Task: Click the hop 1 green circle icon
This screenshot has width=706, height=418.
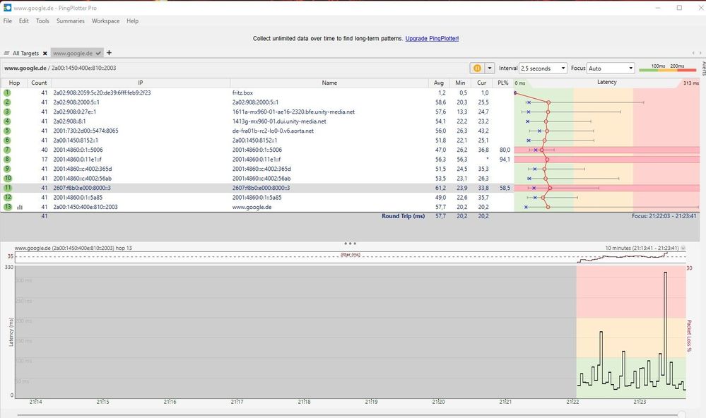Action: (x=7, y=92)
